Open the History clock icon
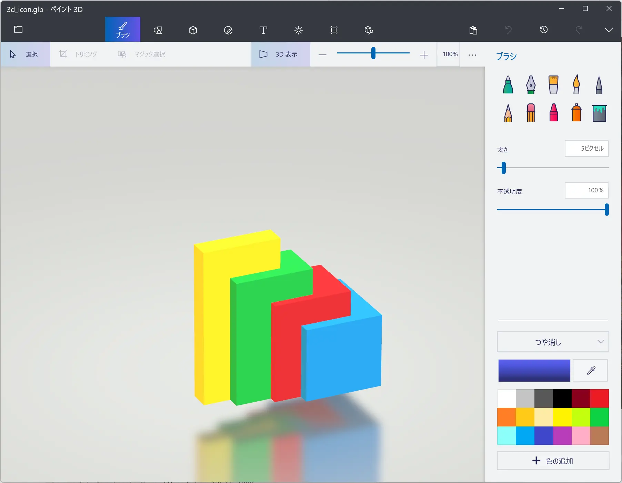The height and width of the screenshot is (483, 622). [544, 30]
